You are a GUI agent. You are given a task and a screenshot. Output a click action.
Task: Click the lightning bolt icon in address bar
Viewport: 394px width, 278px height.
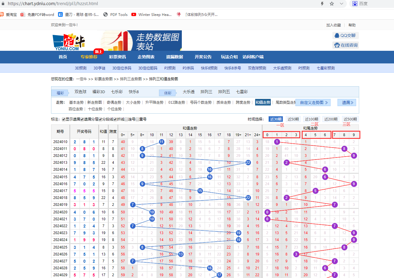click(322, 4)
